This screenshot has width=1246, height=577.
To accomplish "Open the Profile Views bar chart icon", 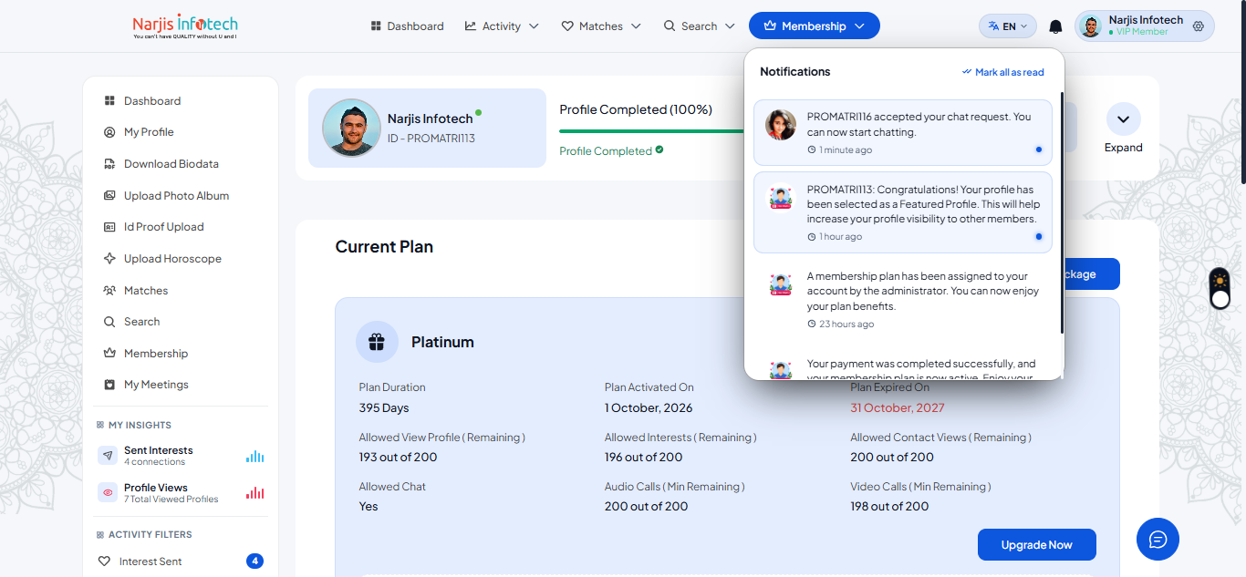I will pyautogui.click(x=255, y=493).
